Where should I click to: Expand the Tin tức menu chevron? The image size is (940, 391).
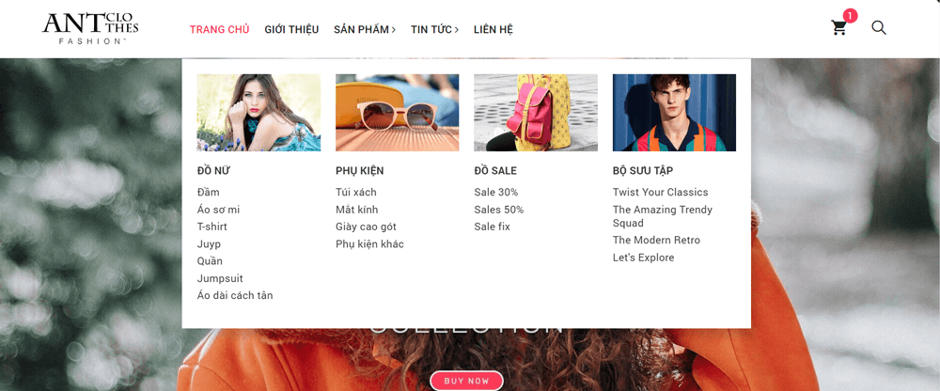pyautogui.click(x=457, y=29)
